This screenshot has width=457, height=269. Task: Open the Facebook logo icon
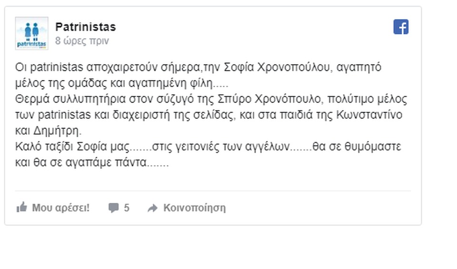(x=401, y=27)
